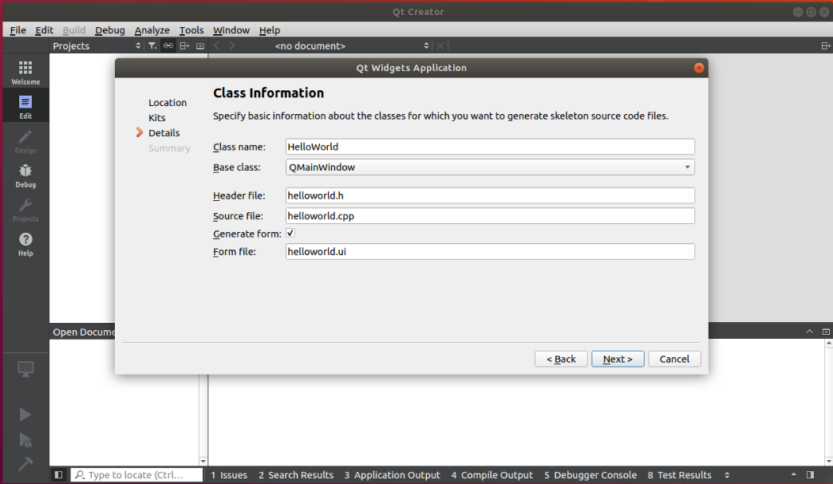Screen dimensions: 833x484
Task: Open the Issues output pane tab
Action: pyautogui.click(x=229, y=475)
